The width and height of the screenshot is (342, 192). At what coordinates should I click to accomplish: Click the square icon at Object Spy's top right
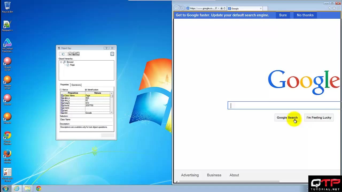coord(112,54)
